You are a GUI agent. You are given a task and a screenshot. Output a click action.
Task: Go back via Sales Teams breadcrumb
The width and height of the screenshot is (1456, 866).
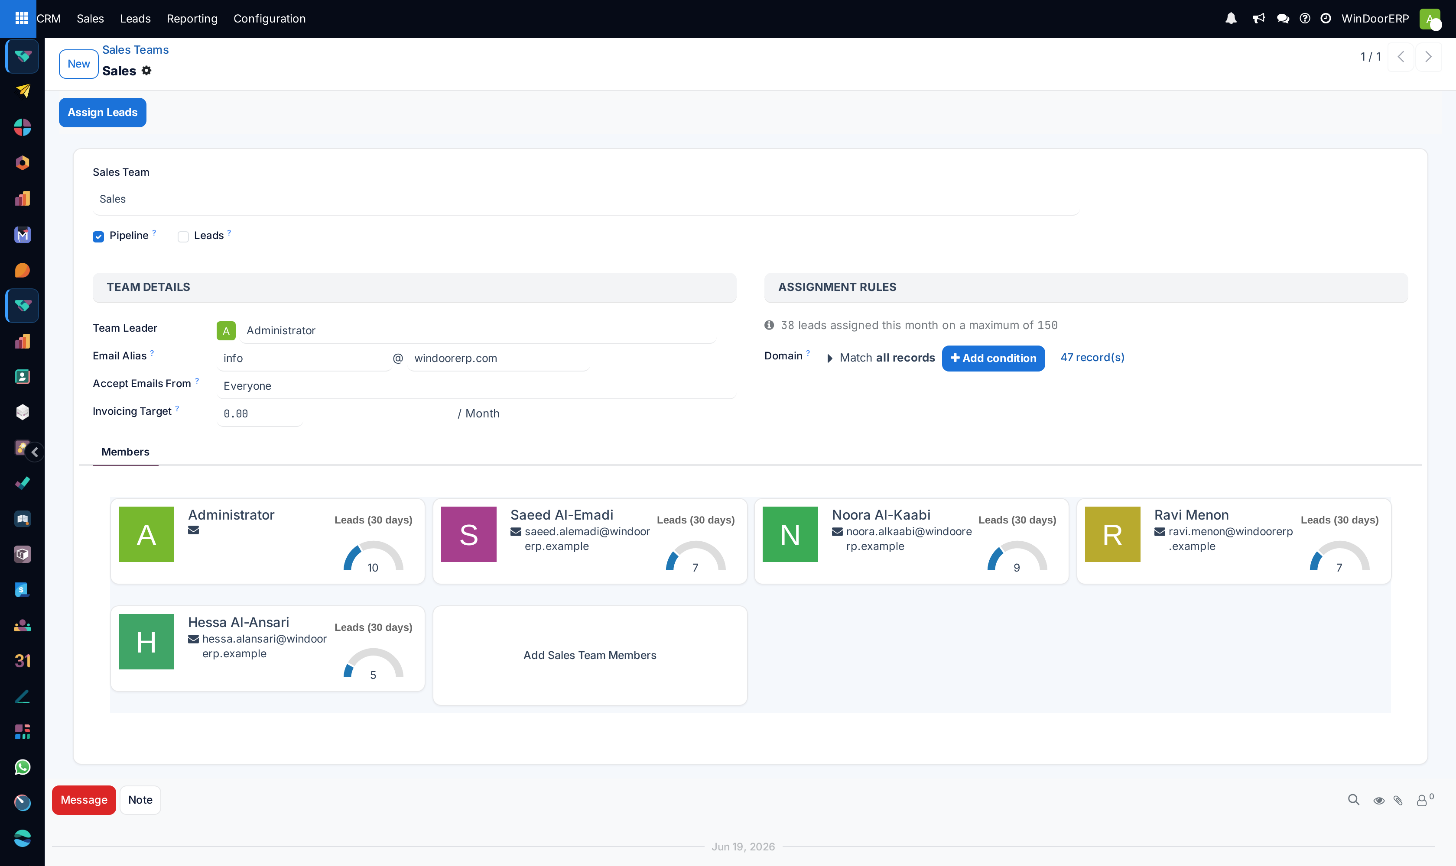point(135,50)
